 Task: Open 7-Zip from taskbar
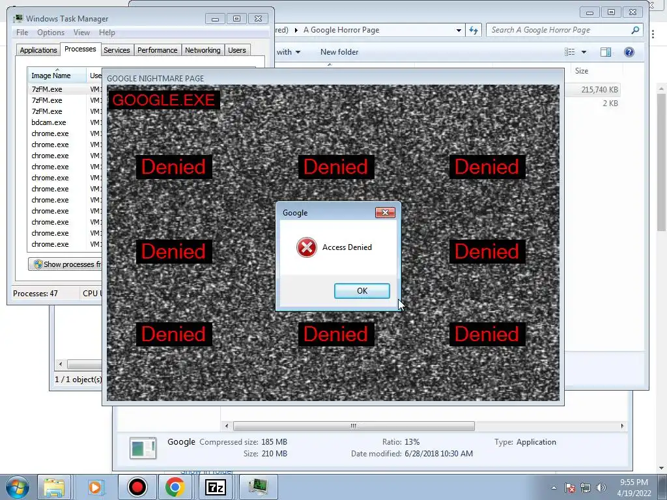(215, 487)
